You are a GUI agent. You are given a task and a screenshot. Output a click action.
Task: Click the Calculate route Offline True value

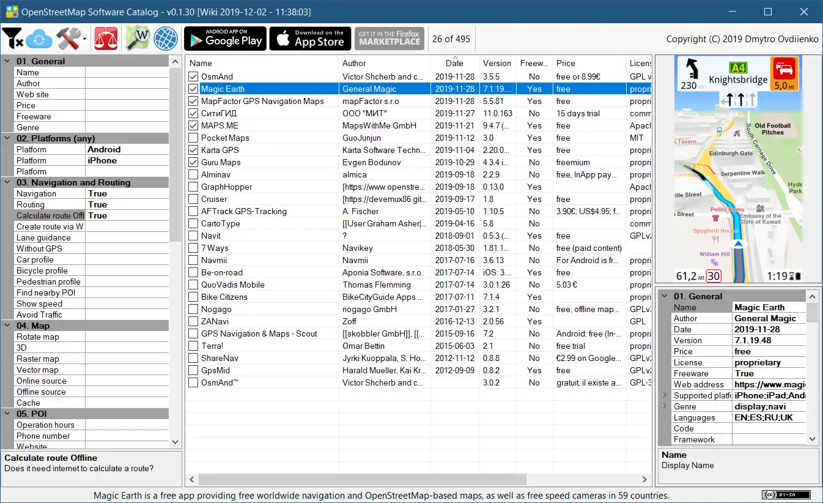tap(127, 215)
